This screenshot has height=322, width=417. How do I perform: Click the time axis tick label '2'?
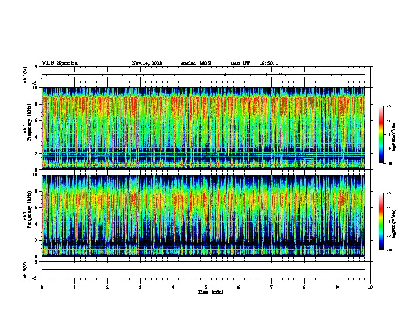[x=107, y=287]
